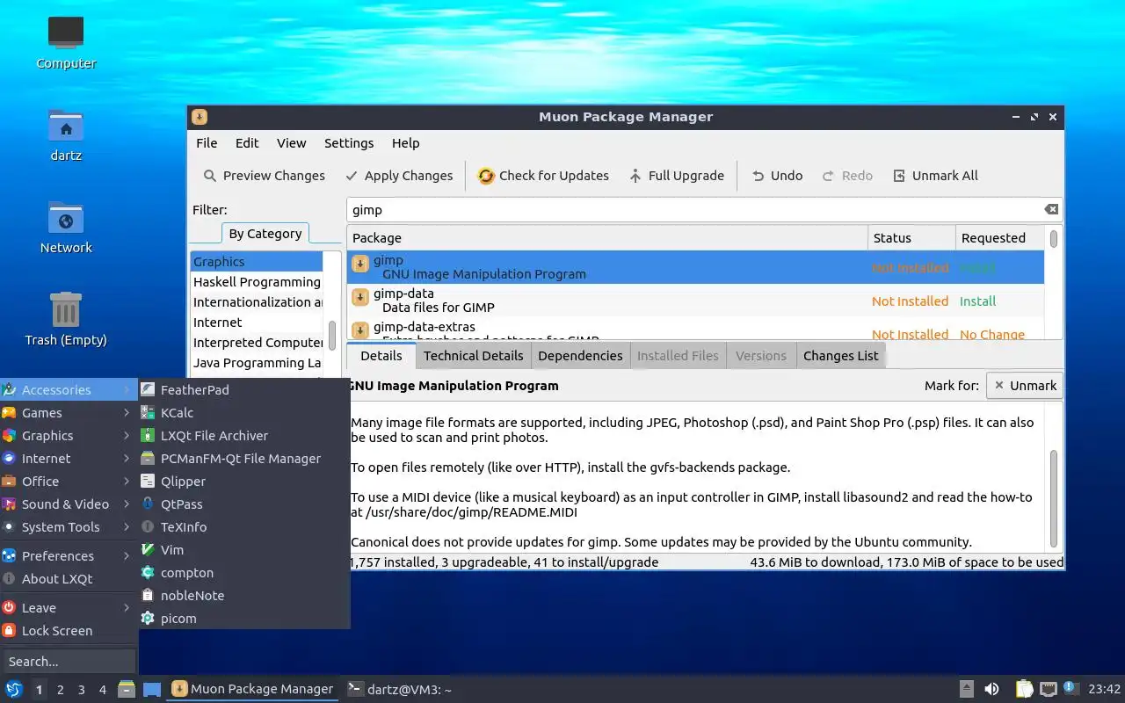This screenshot has width=1125, height=703.
Task: Expand the Office submenu
Action: point(69,482)
